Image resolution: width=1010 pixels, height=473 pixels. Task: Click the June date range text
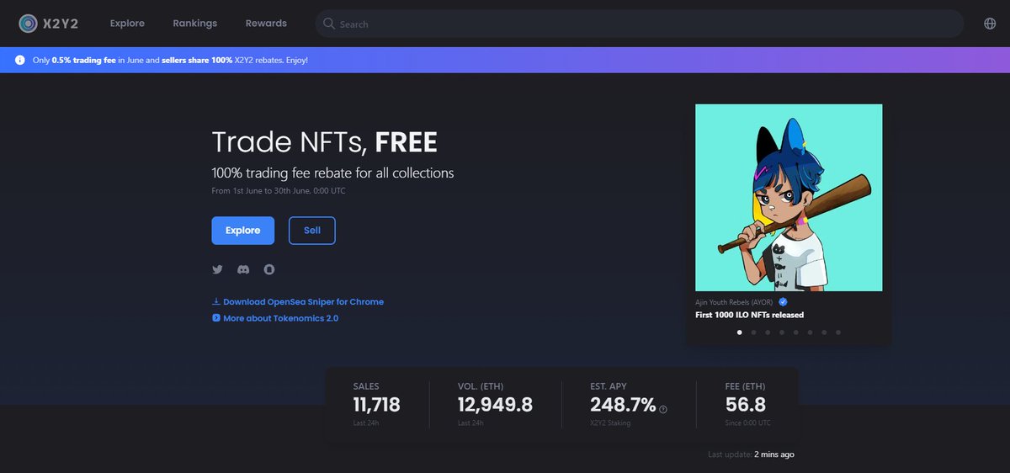279,191
